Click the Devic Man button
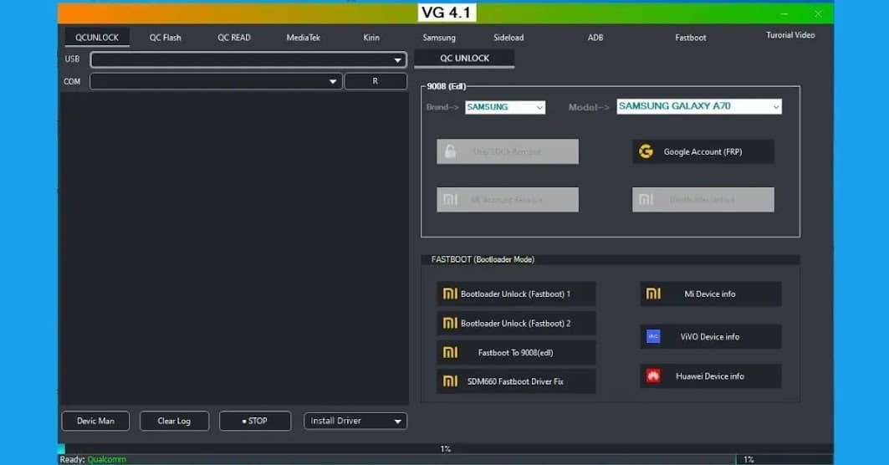This screenshot has height=465, width=889. tap(95, 421)
